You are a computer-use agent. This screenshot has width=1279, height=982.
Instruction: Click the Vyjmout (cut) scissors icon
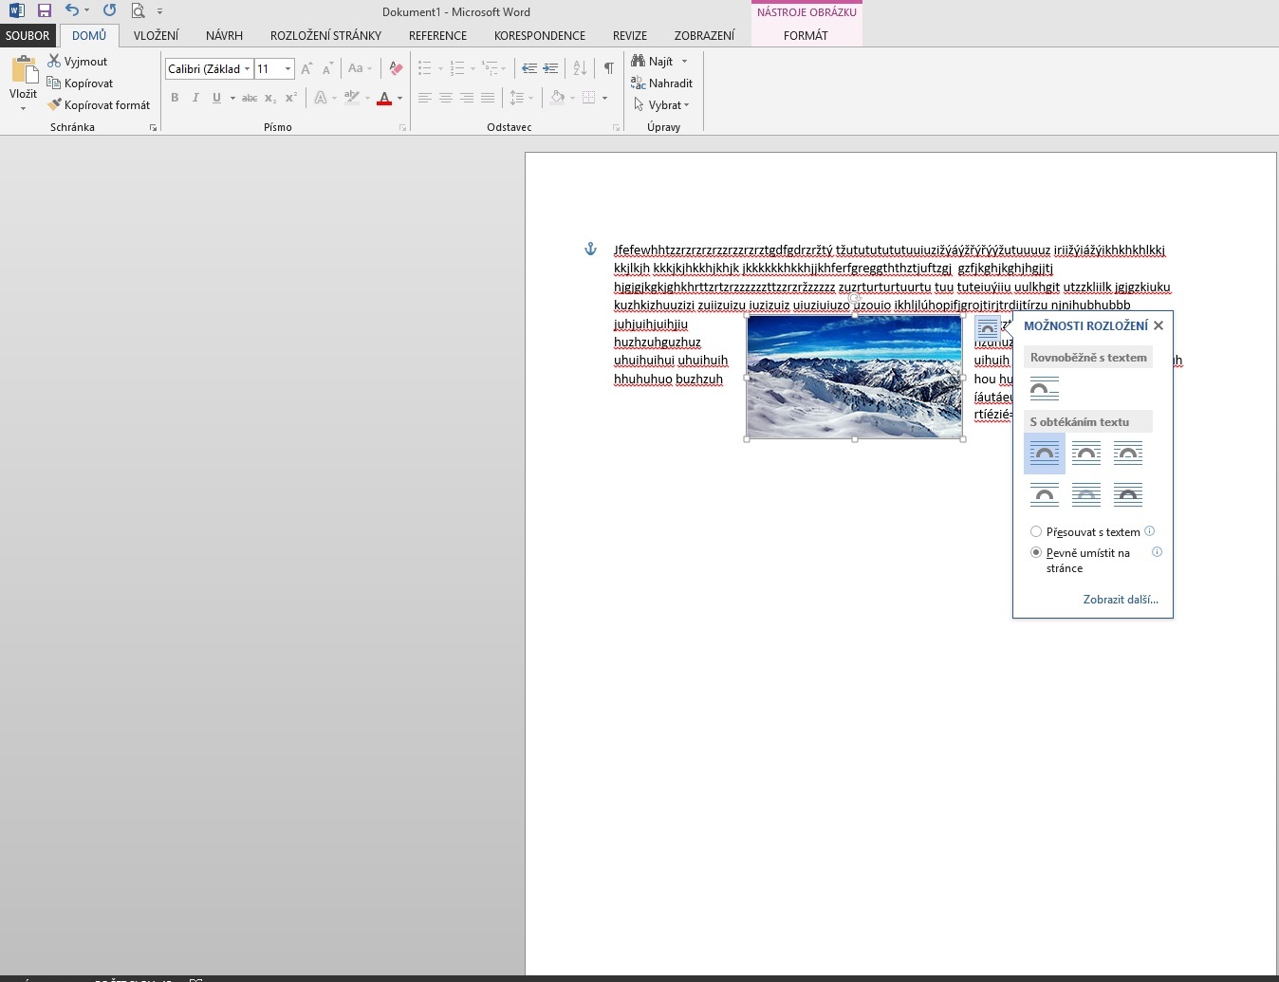(x=54, y=61)
